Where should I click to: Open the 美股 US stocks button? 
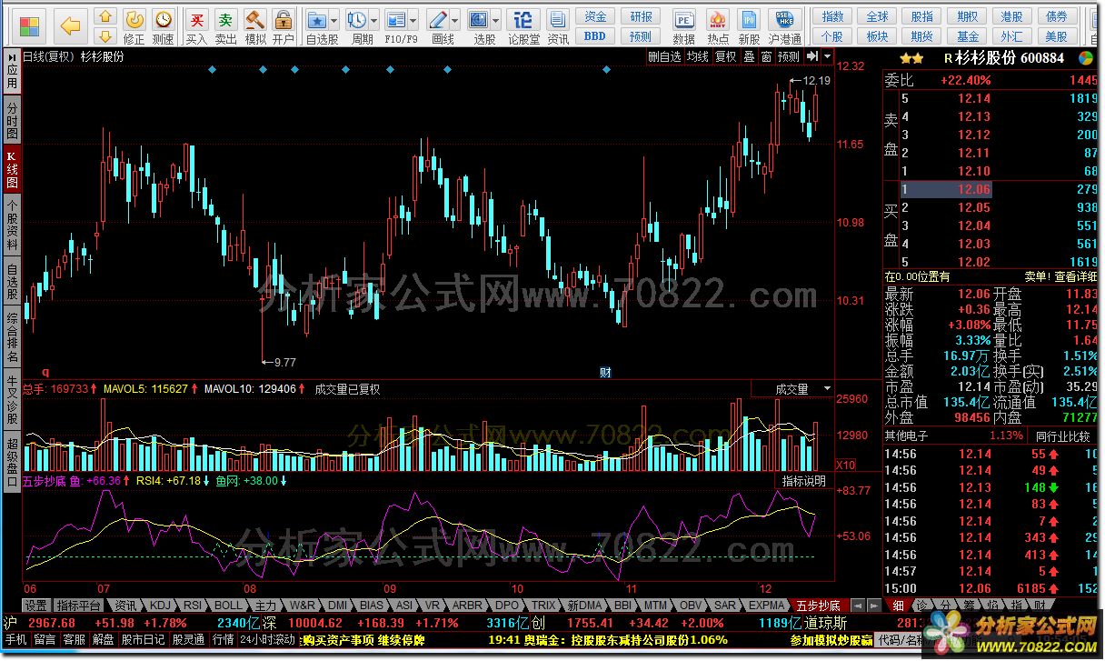tap(1057, 36)
